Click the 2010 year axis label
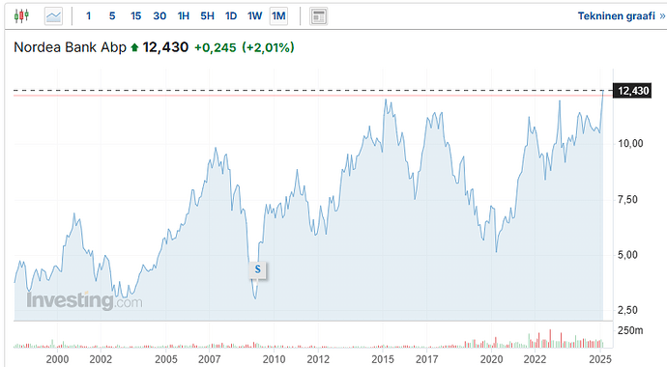 click(x=274, y=359)
